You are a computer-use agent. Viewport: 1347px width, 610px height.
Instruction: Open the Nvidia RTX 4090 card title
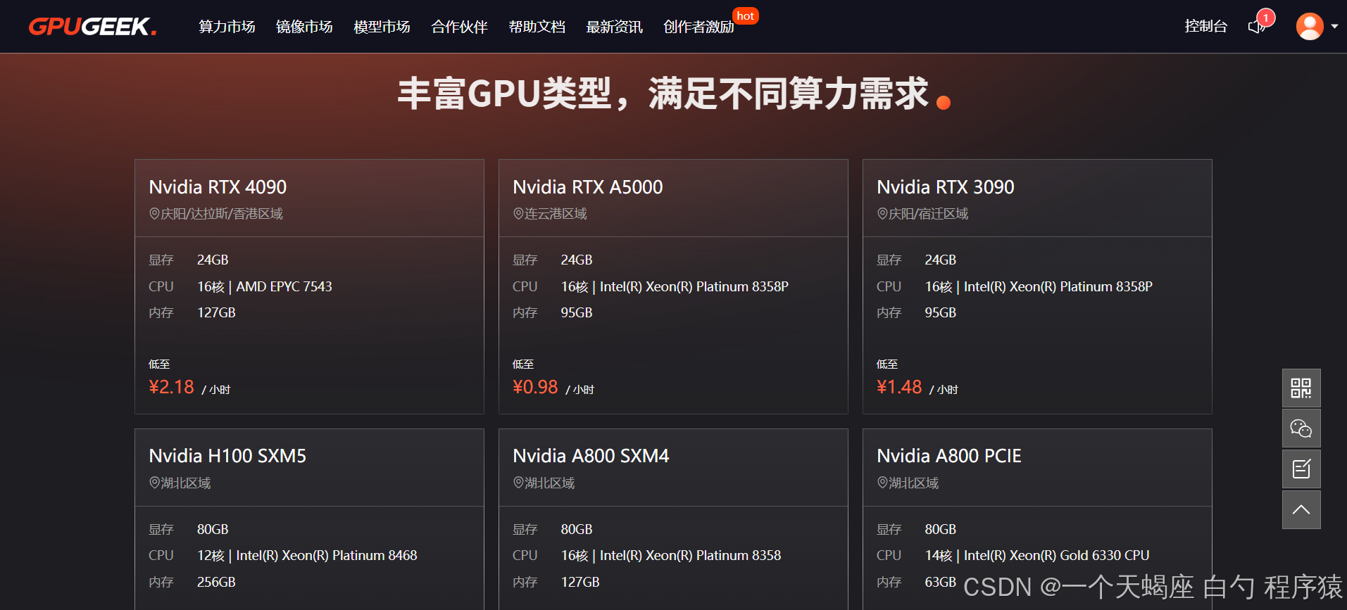tap(218, 187)
